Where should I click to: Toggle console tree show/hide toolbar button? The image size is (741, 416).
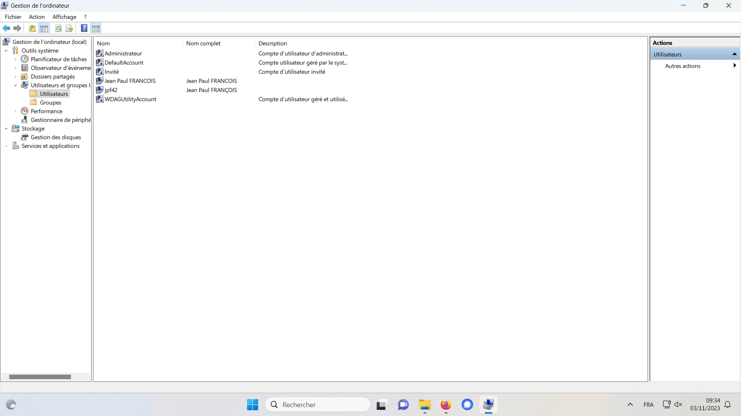tap(44, 28)
